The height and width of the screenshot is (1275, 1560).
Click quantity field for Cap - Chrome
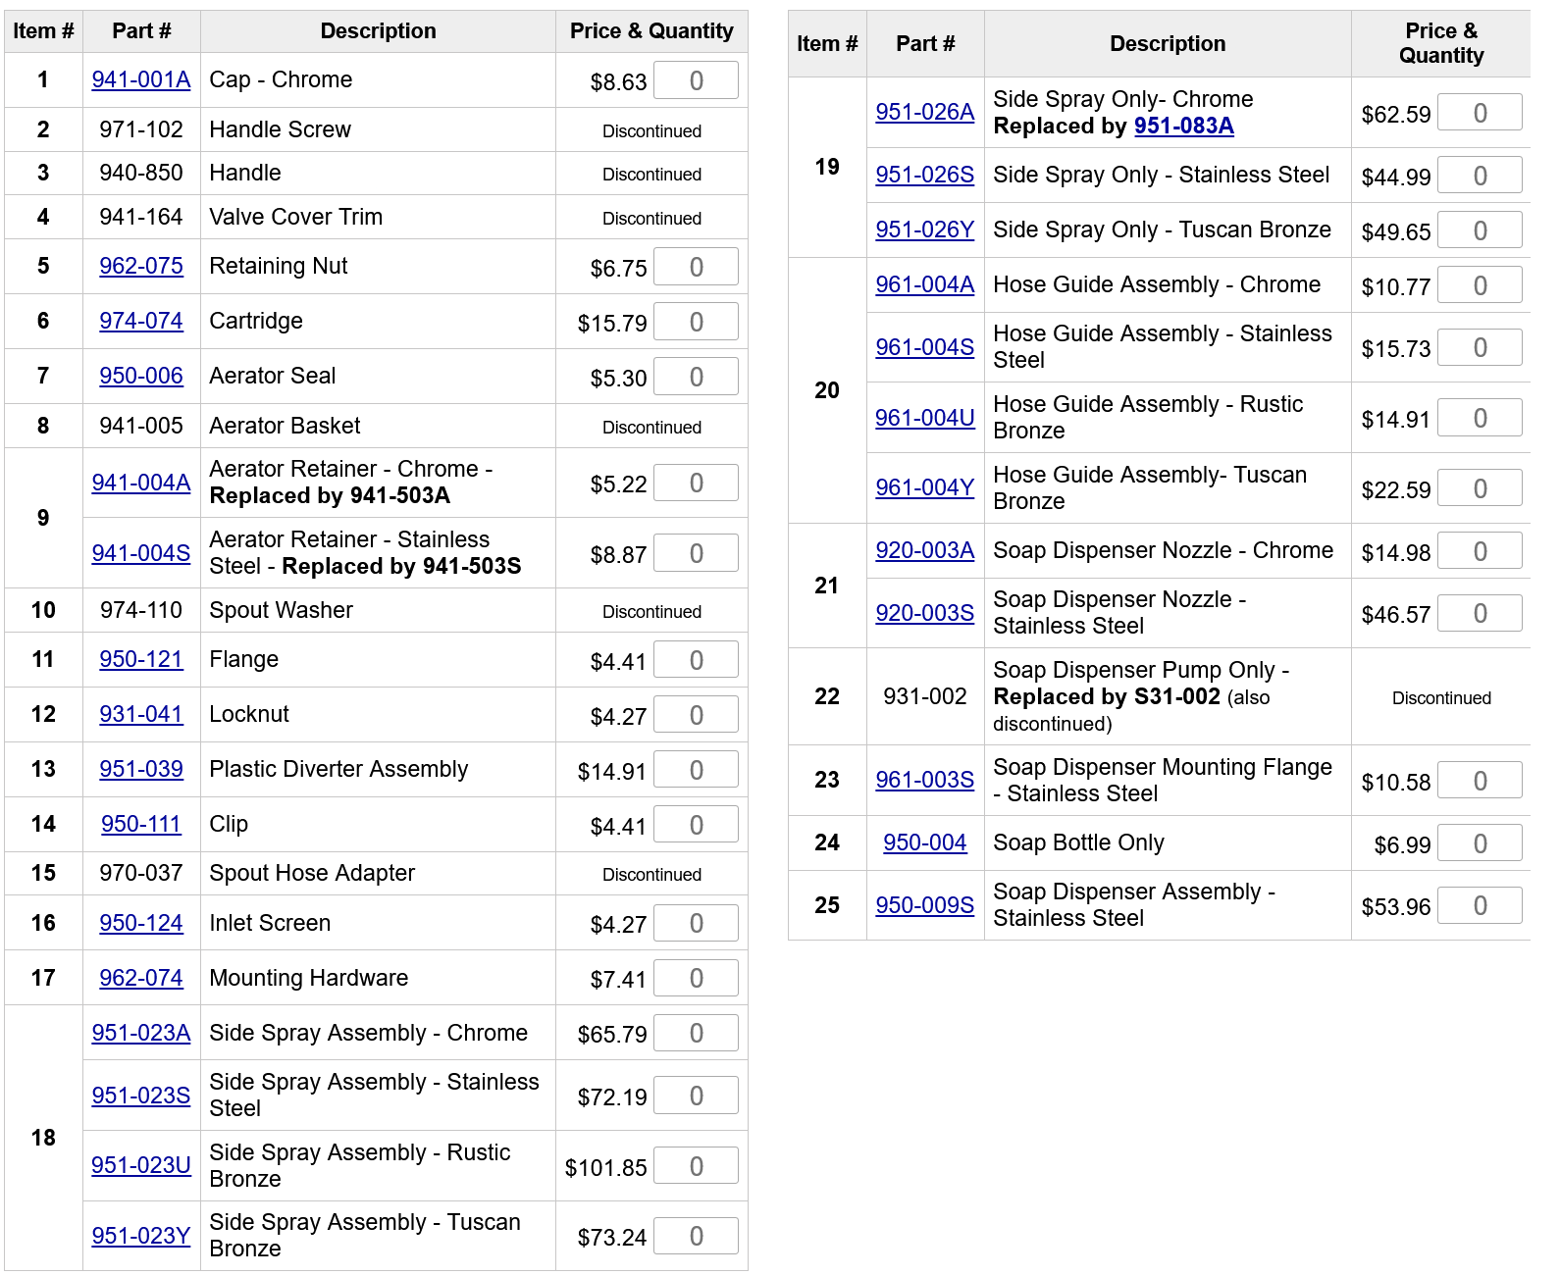tap(696, 80)
